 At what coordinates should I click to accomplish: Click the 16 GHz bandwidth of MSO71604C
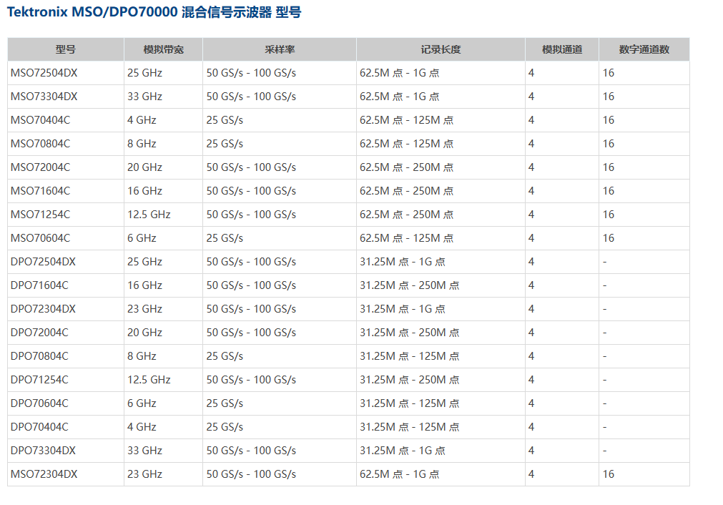point(144,191)
